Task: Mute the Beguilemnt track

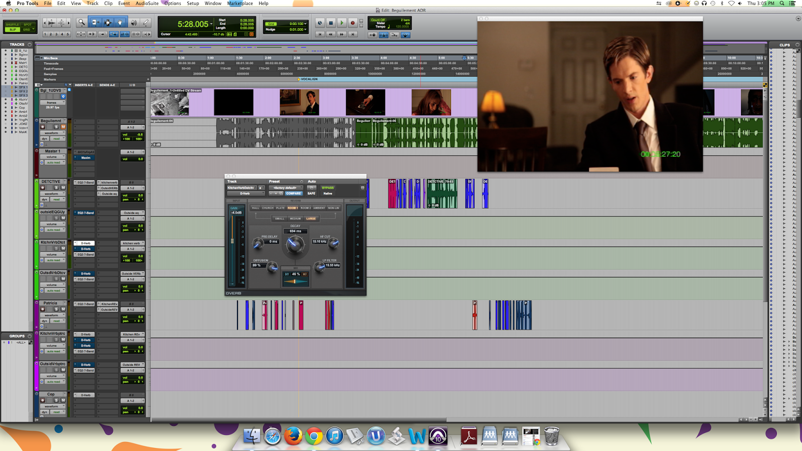Action: (63, 127)
